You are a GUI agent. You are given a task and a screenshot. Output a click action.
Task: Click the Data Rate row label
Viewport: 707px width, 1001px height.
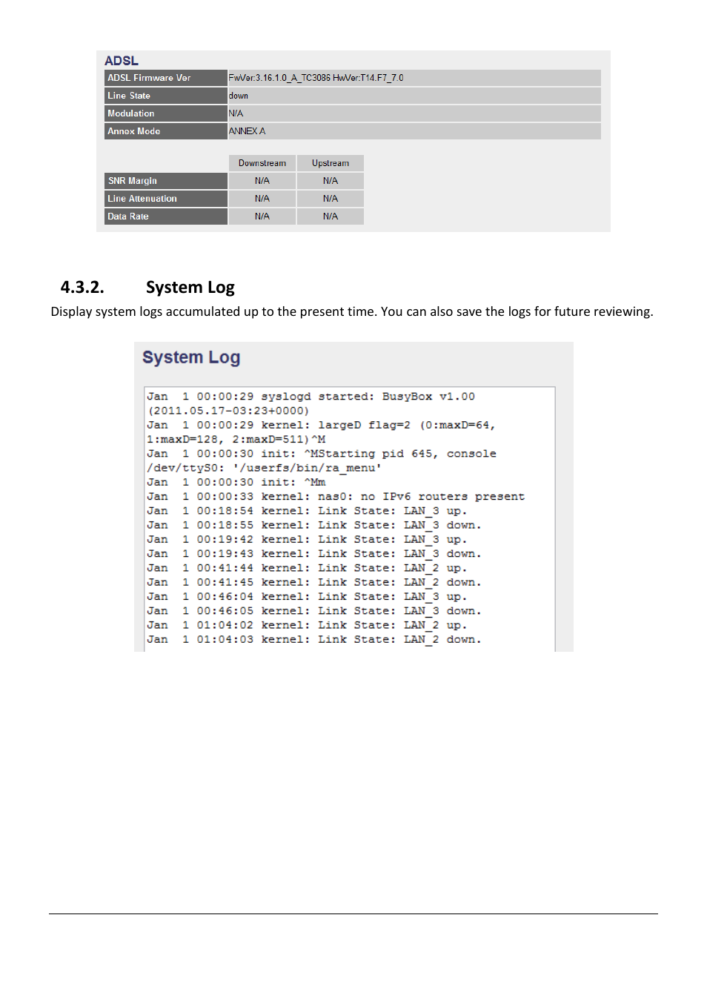coord(165,217)
